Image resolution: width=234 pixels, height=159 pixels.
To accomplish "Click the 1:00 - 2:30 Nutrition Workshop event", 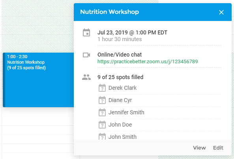I will point(38,80).
